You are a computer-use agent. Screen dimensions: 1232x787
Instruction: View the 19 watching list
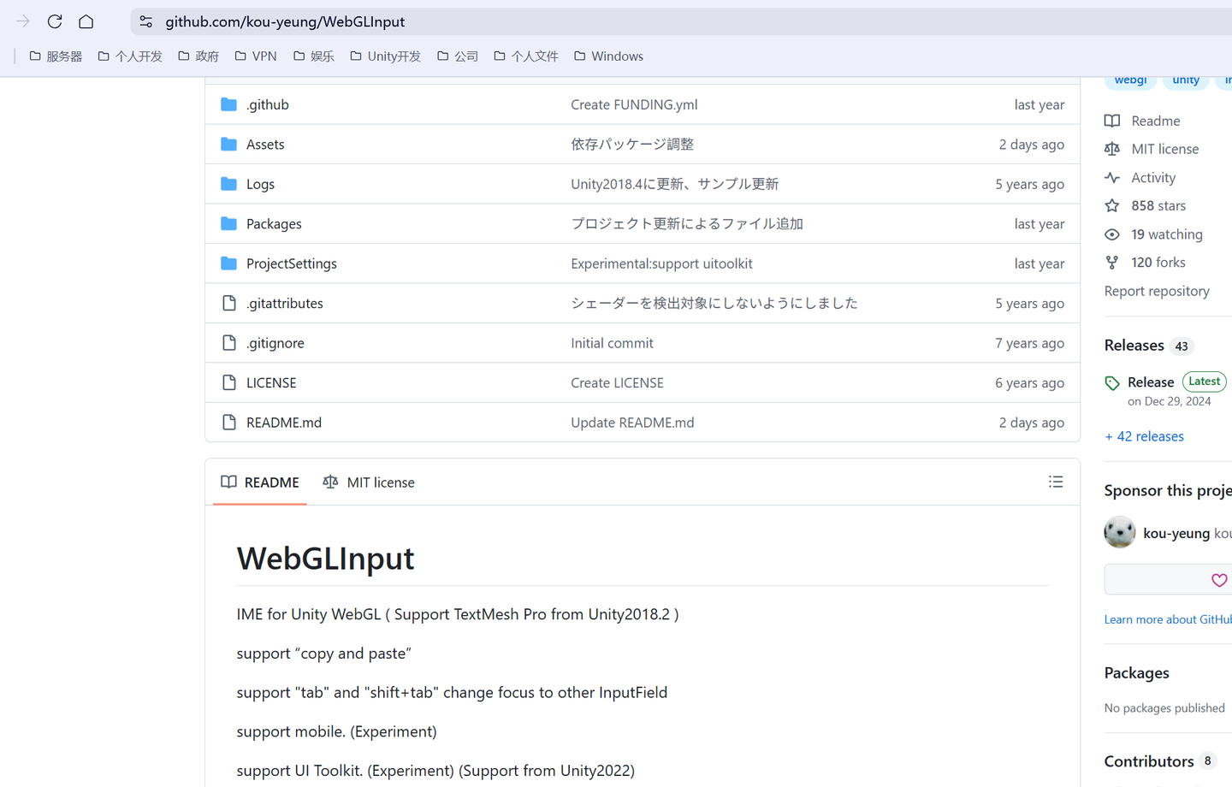click(x=1167, y=234)
